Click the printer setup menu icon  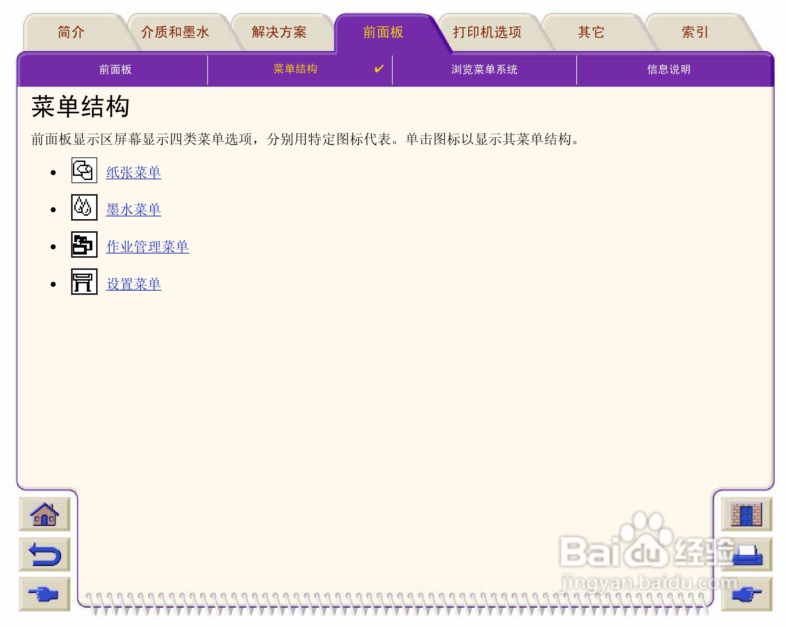pyautogui.click(x=84, y=282)
